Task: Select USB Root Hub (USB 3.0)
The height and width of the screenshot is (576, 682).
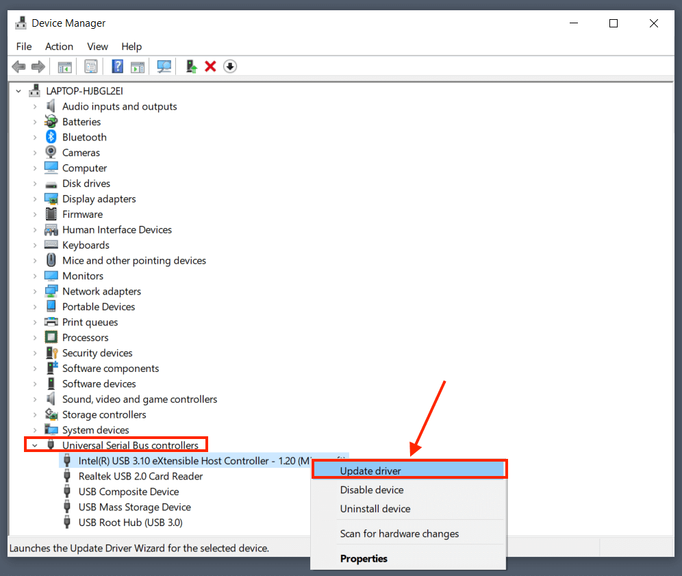Action: [x=131, y=523]
